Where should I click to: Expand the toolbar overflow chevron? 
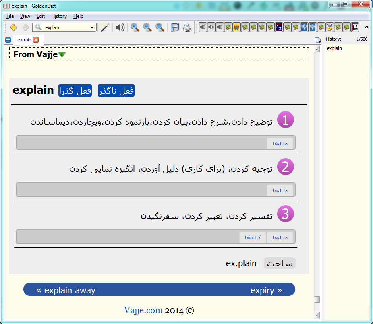tap(367, 27)
